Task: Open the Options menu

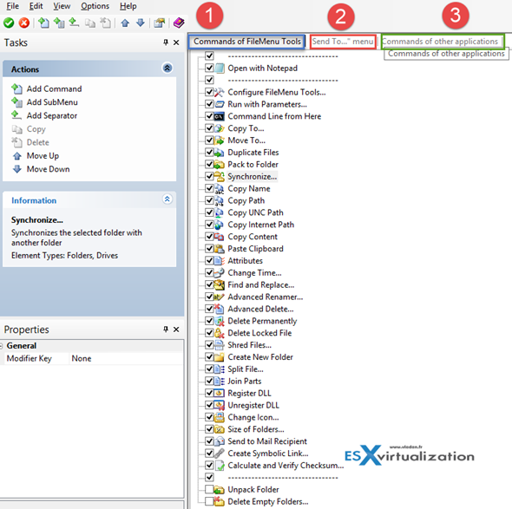Action: click(x=95, y=6)
